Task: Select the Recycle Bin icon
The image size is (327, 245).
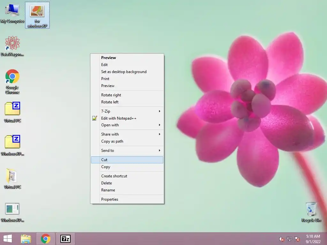Action: (x=311, y=212)
